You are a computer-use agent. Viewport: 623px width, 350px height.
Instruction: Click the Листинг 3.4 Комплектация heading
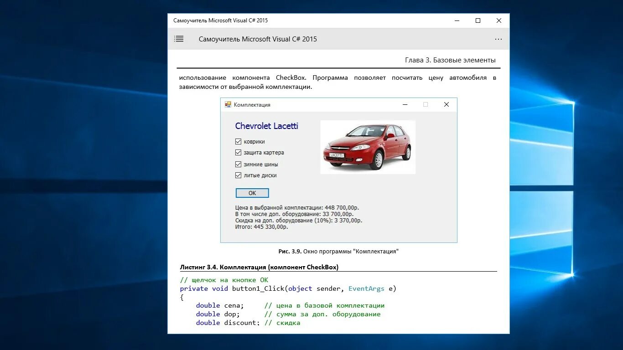(x=259, y=267)
